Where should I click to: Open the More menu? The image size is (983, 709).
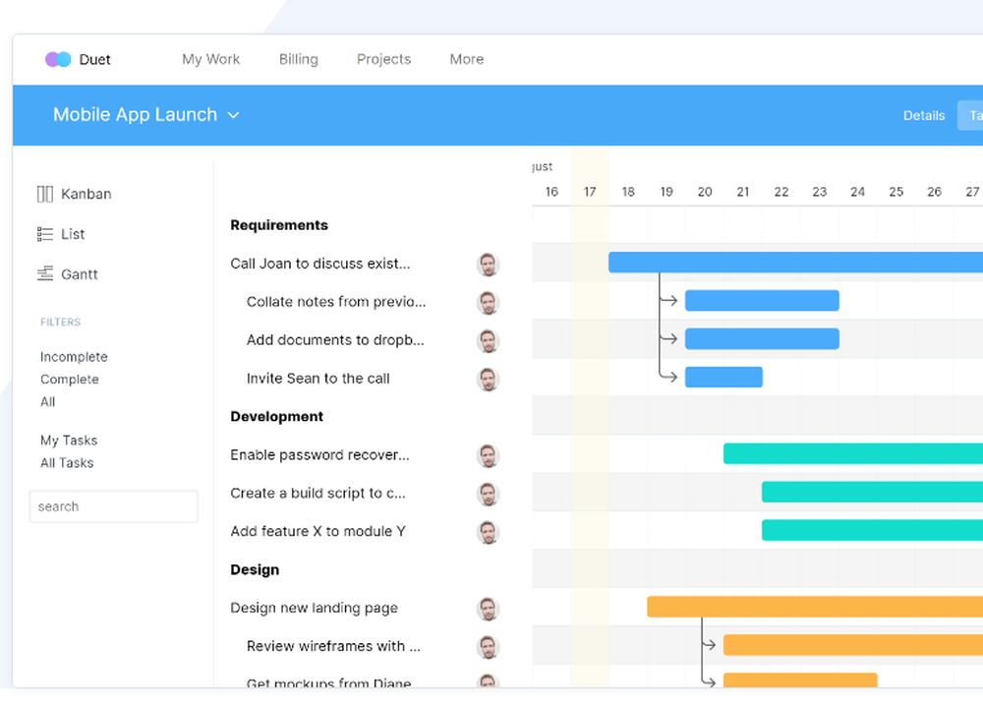click(x=466, y=59)
